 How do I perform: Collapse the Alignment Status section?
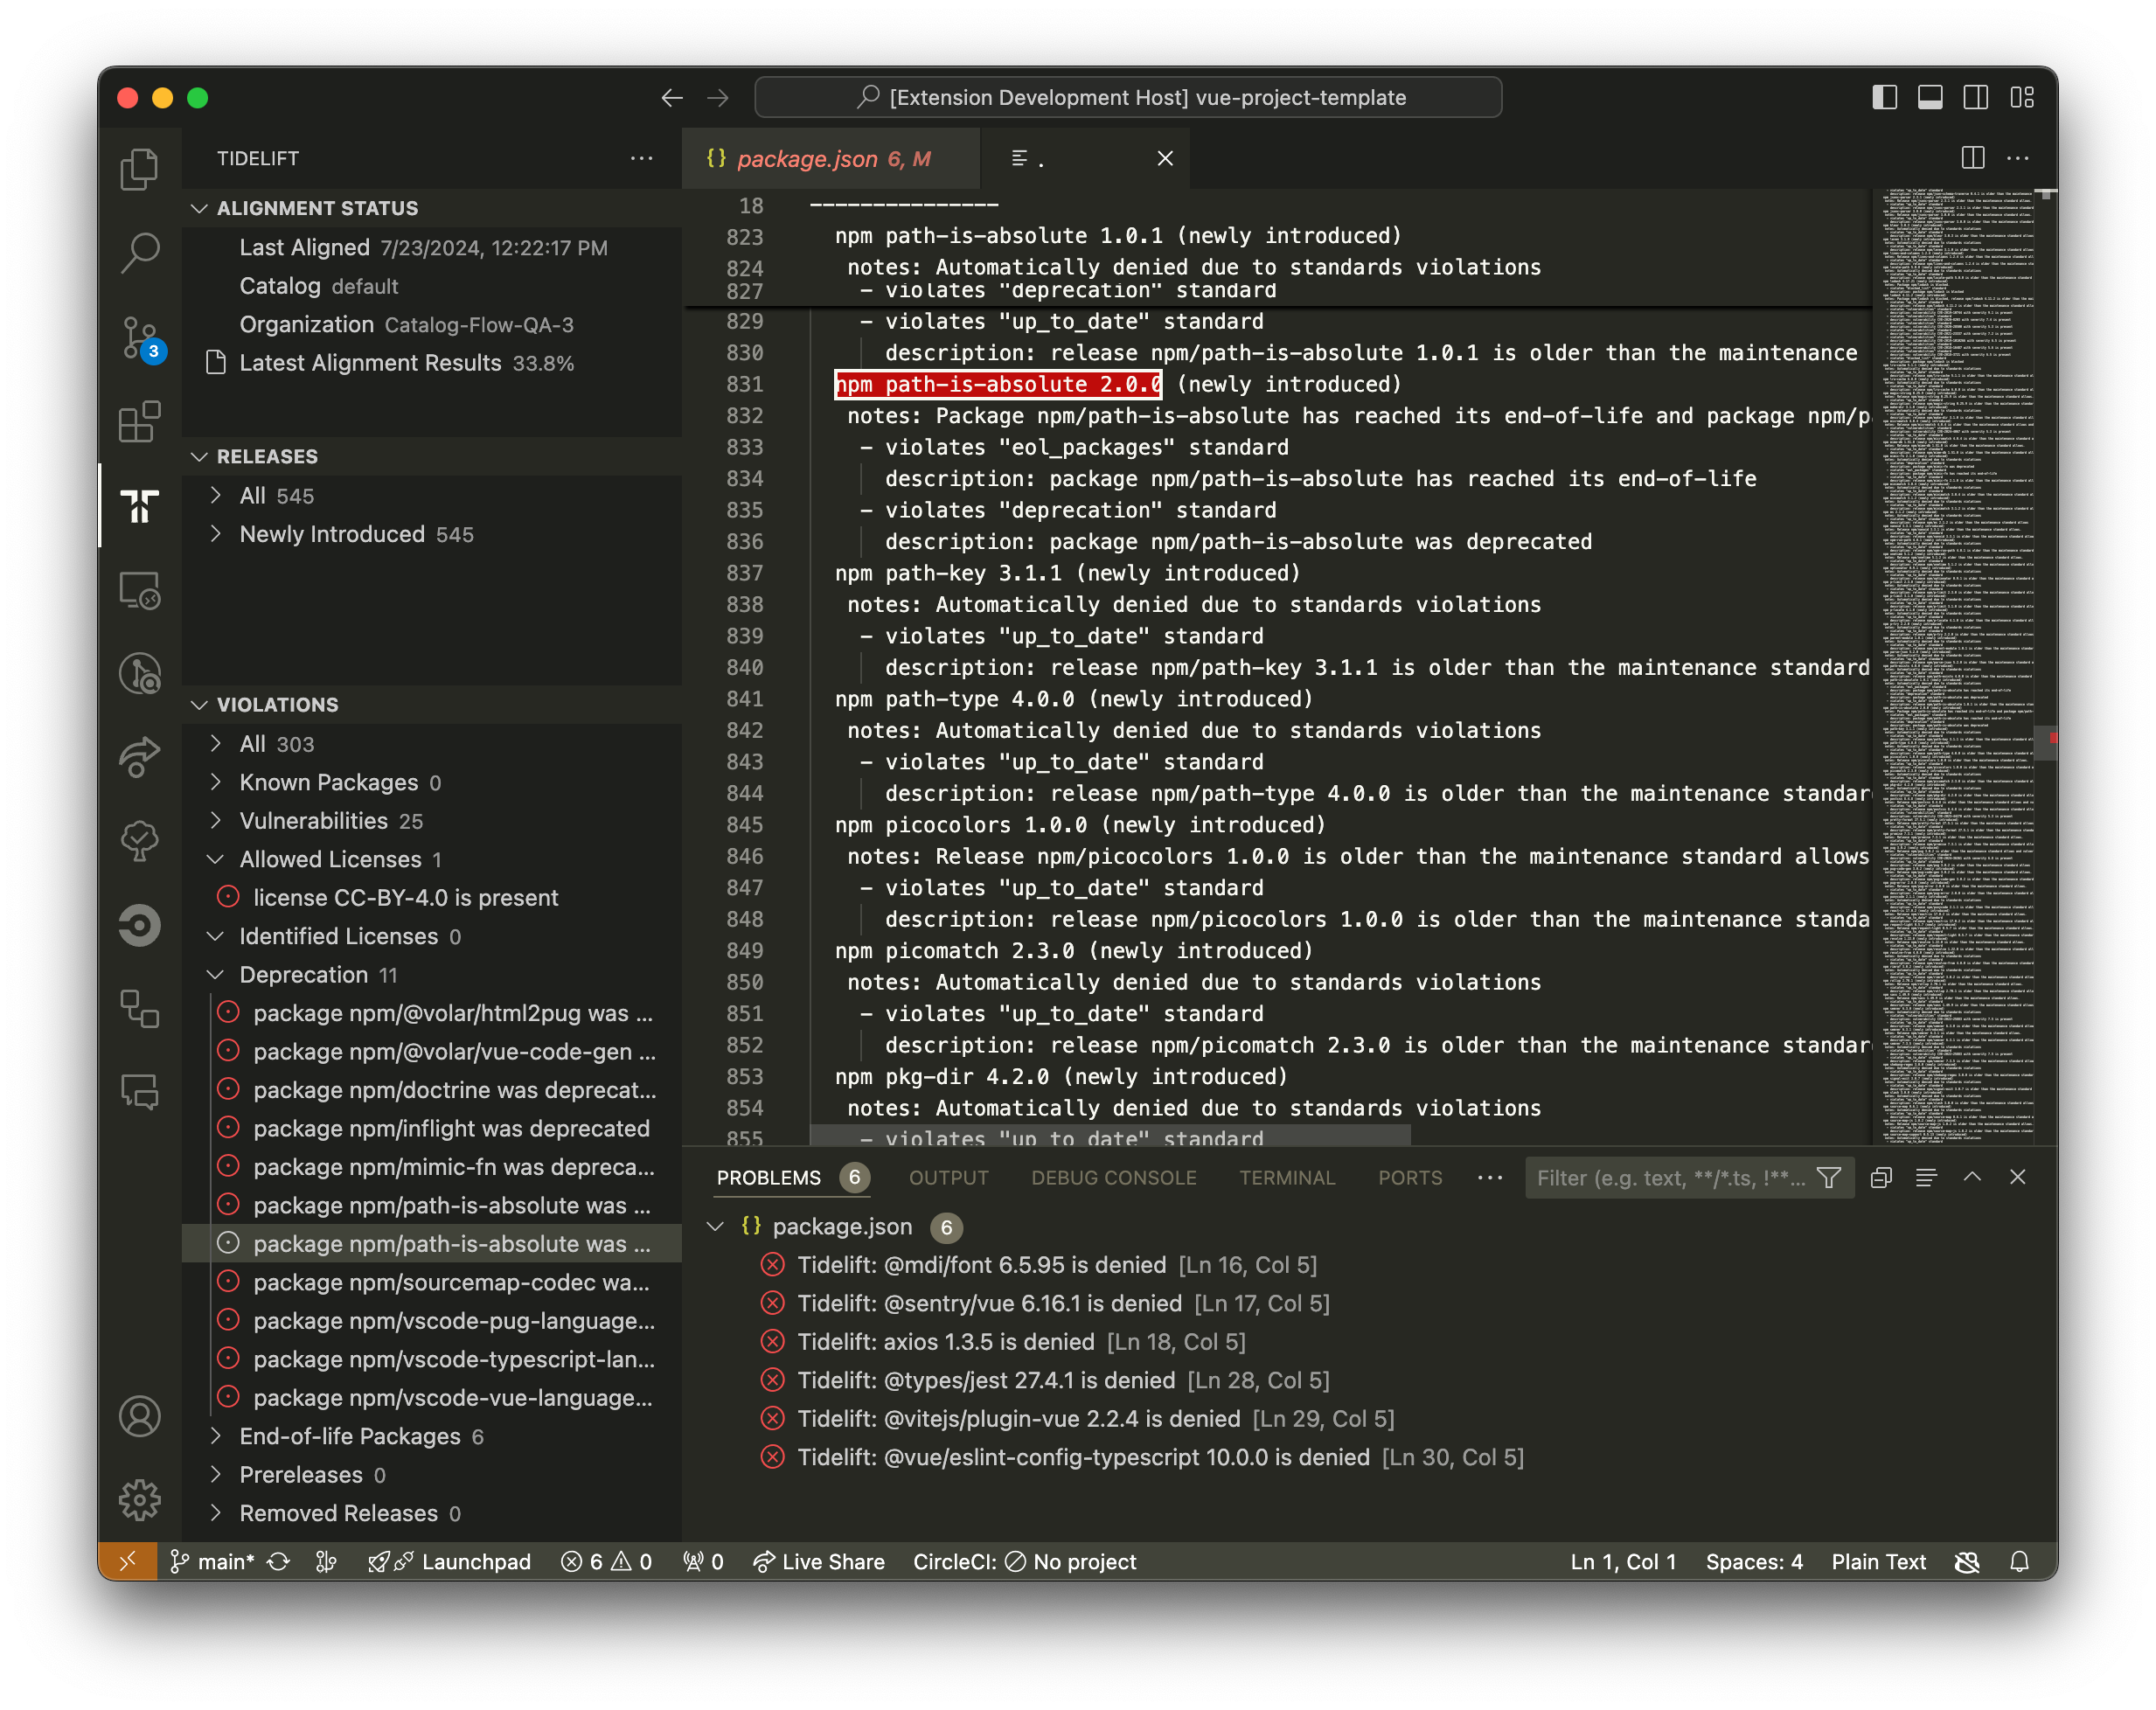[x=432, y=208]
